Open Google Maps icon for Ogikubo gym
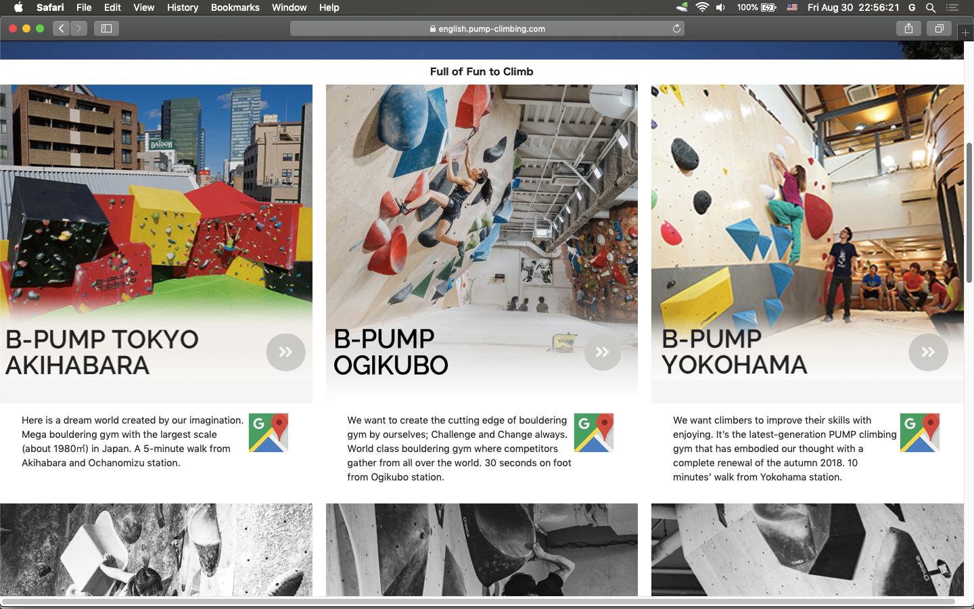974x609 pixels. (x=594, y=432)
